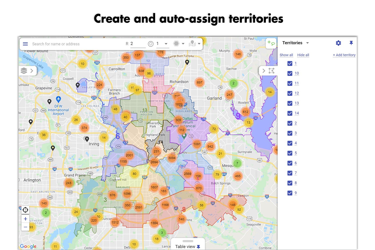Viewport: 375px width, 250px height.
Task: Click Show all territories
Action: pyautogui.click(x=286, y=55)
